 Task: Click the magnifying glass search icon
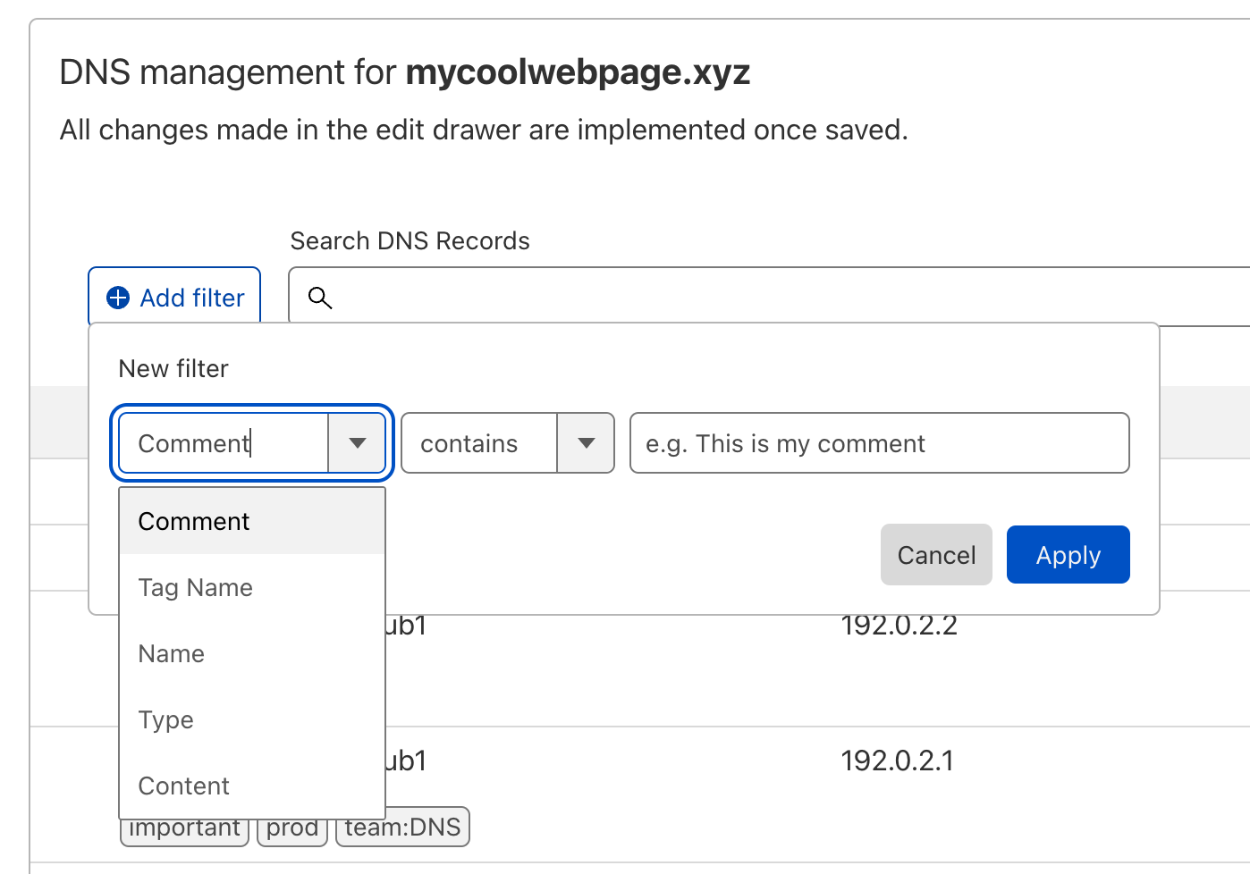(x=320, y=298)
